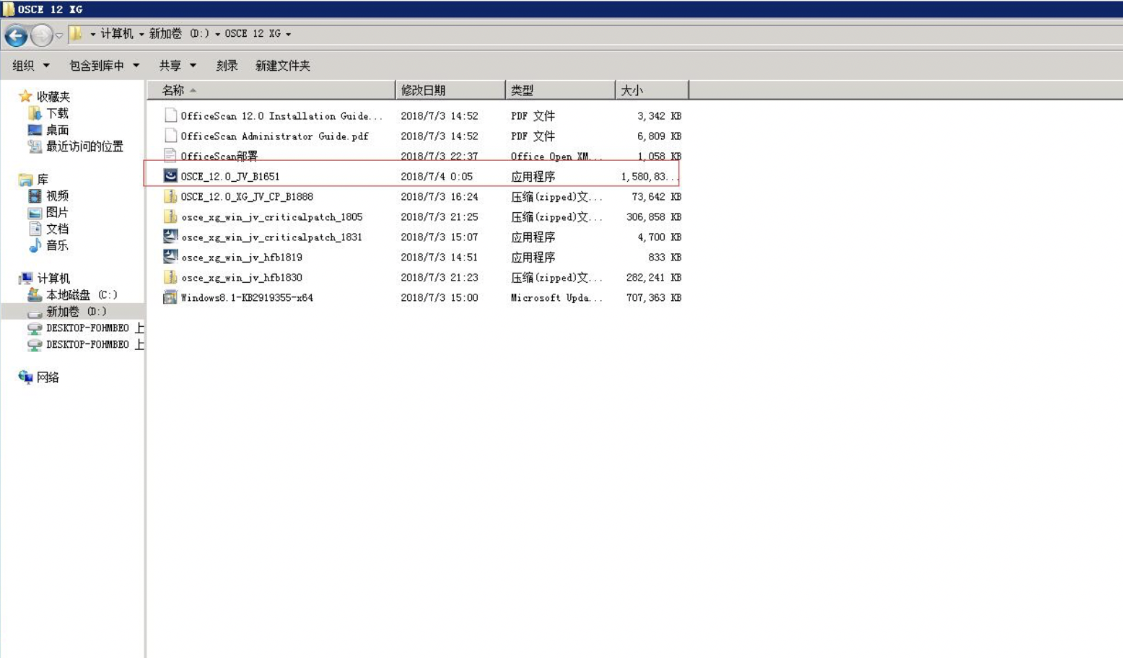Image resolution: width=1123 pixels, height=658 pixels.
Task: Click the folder icon in the address bar
Action: click(x=76, y=34)
